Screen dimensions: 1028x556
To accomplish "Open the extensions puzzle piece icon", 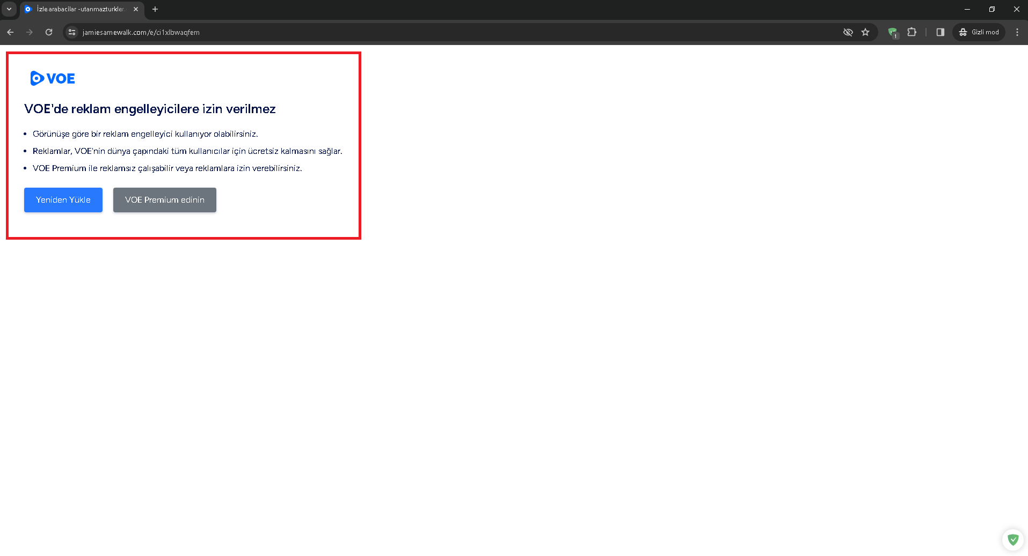I will click(x=911, y=32).
